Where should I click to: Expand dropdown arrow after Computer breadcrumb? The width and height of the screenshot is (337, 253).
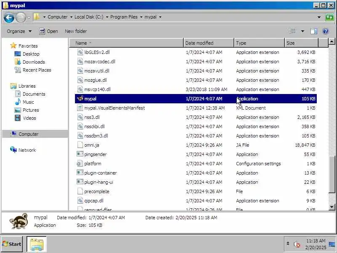pyautogui.click(x=71, y=17)
